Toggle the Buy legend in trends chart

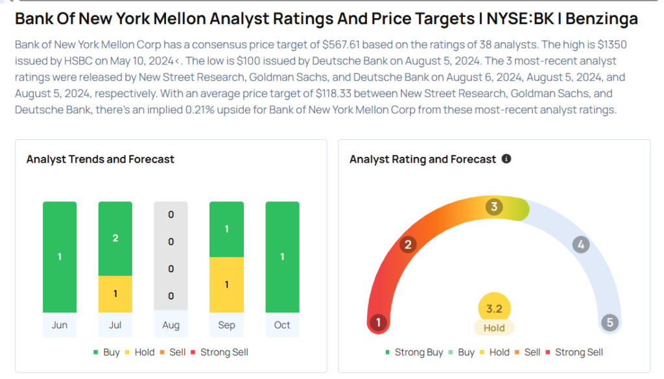[106, 352]
